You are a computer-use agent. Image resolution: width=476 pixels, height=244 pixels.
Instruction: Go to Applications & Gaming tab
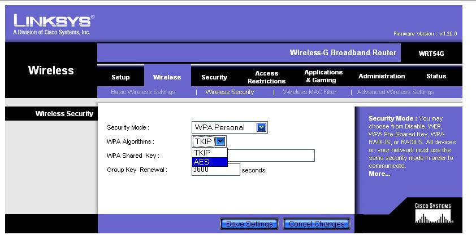pyautogui.click(x=323, y=76)
